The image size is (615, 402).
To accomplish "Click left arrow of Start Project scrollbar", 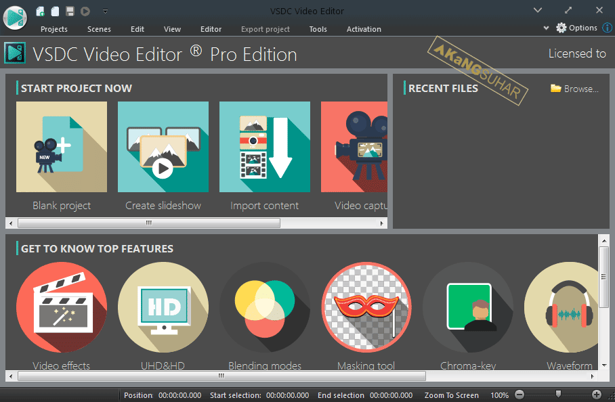I will pyautogui.click(x=11, y=223).
